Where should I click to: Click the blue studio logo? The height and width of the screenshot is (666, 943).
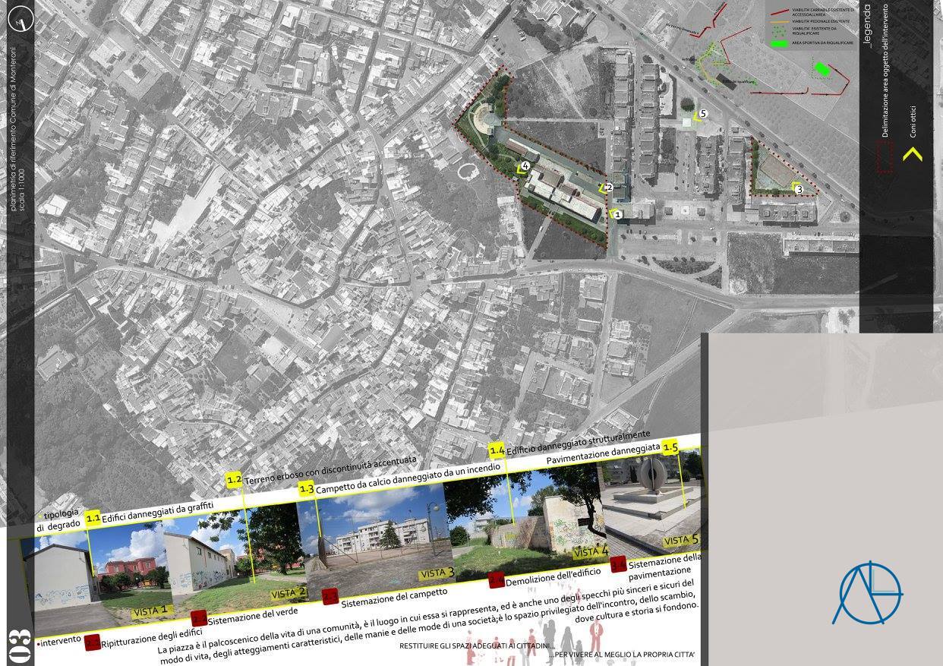tap(867, 592)
